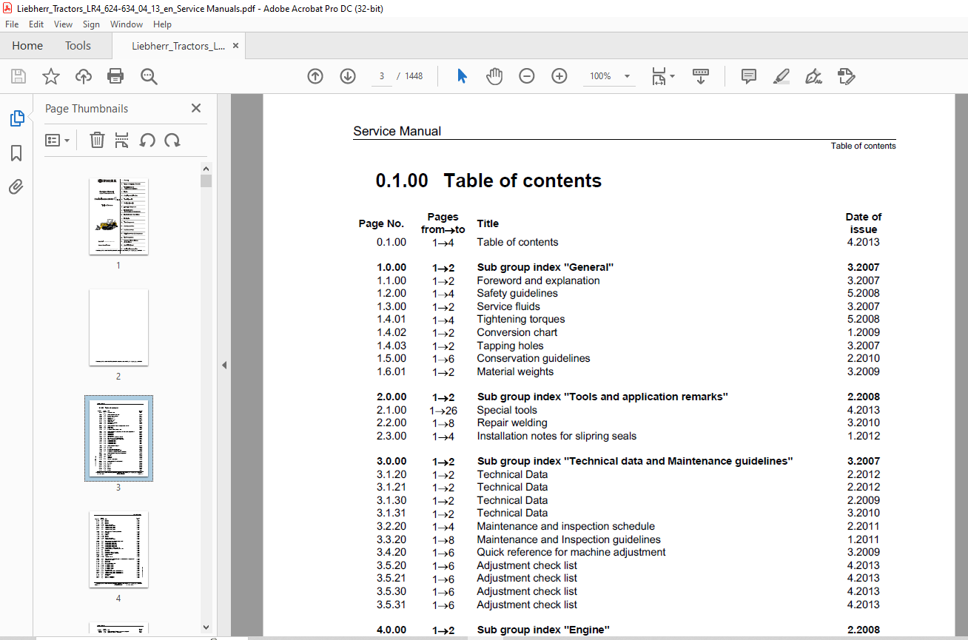Close the Liebherr_Tractors document tab
This screenshot has width=968, height=640.
tap(236, 46)
